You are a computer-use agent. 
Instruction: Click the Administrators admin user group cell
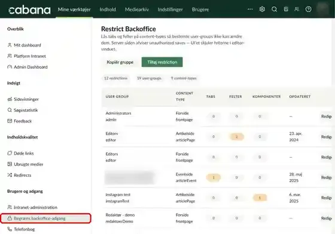pos(118,116)
